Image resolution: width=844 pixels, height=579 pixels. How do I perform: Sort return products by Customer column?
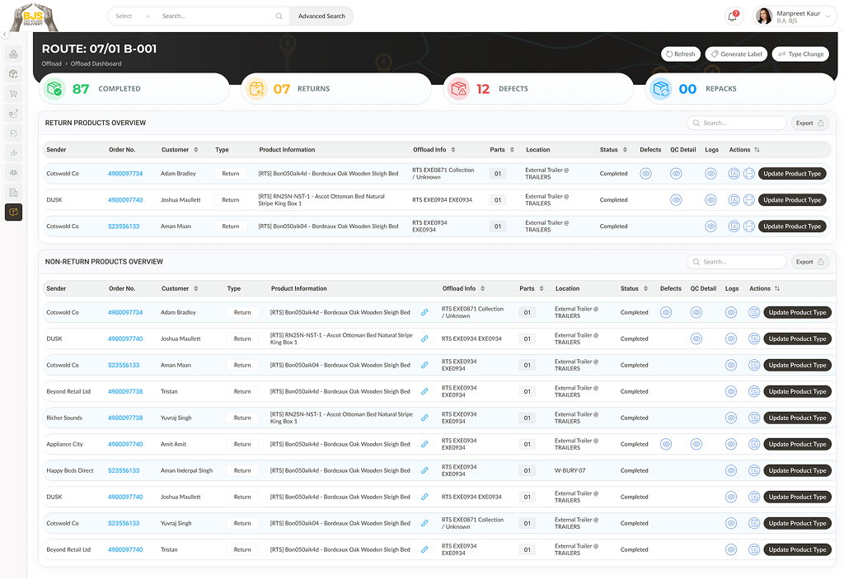tap(195, 150)
